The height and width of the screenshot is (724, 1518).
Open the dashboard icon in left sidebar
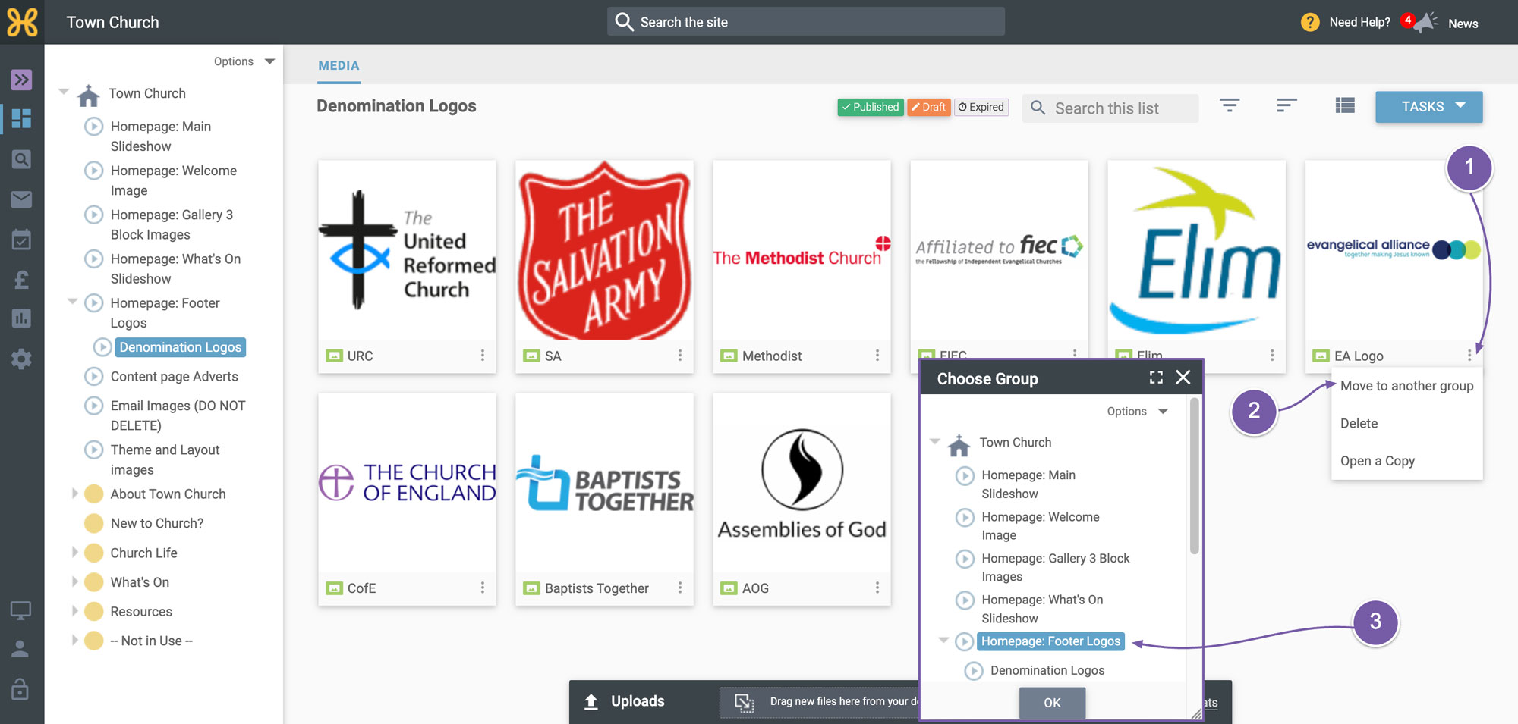tap(21, 118)
